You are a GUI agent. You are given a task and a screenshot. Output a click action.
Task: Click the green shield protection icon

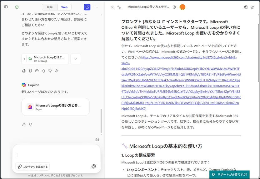17,7
